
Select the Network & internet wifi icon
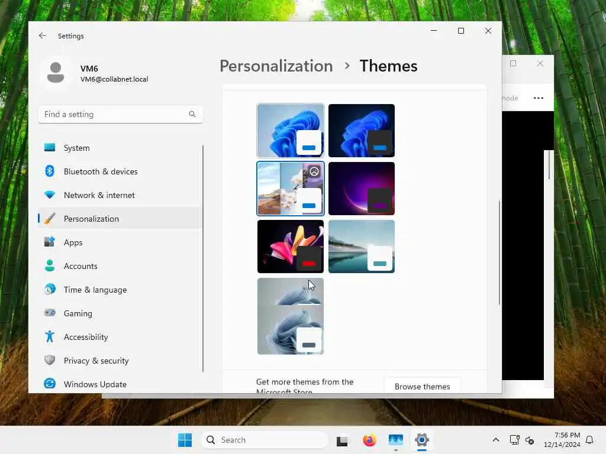(50, 195)
